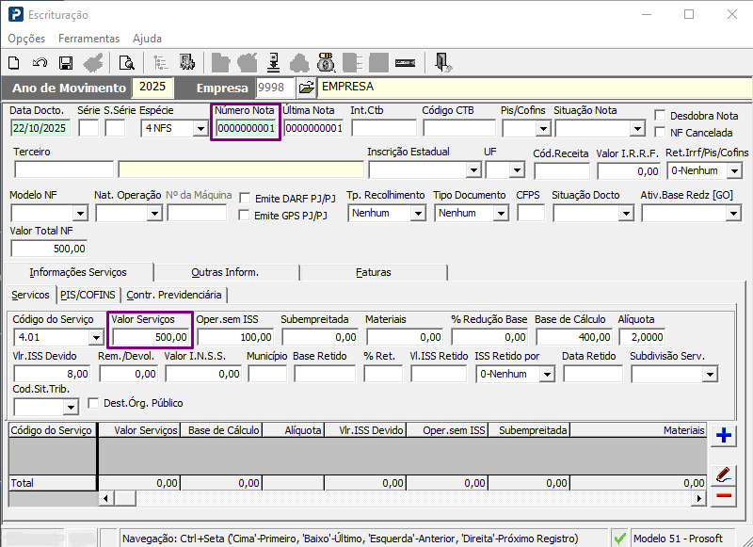The width and height of the screenshot is (753, 547).
Task: Click the new document toolbar icon
Action: pyautogui.click(x=14, y=63)
